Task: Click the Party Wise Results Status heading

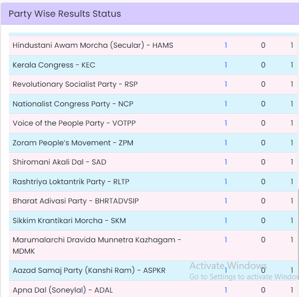Action: point(65,14)
